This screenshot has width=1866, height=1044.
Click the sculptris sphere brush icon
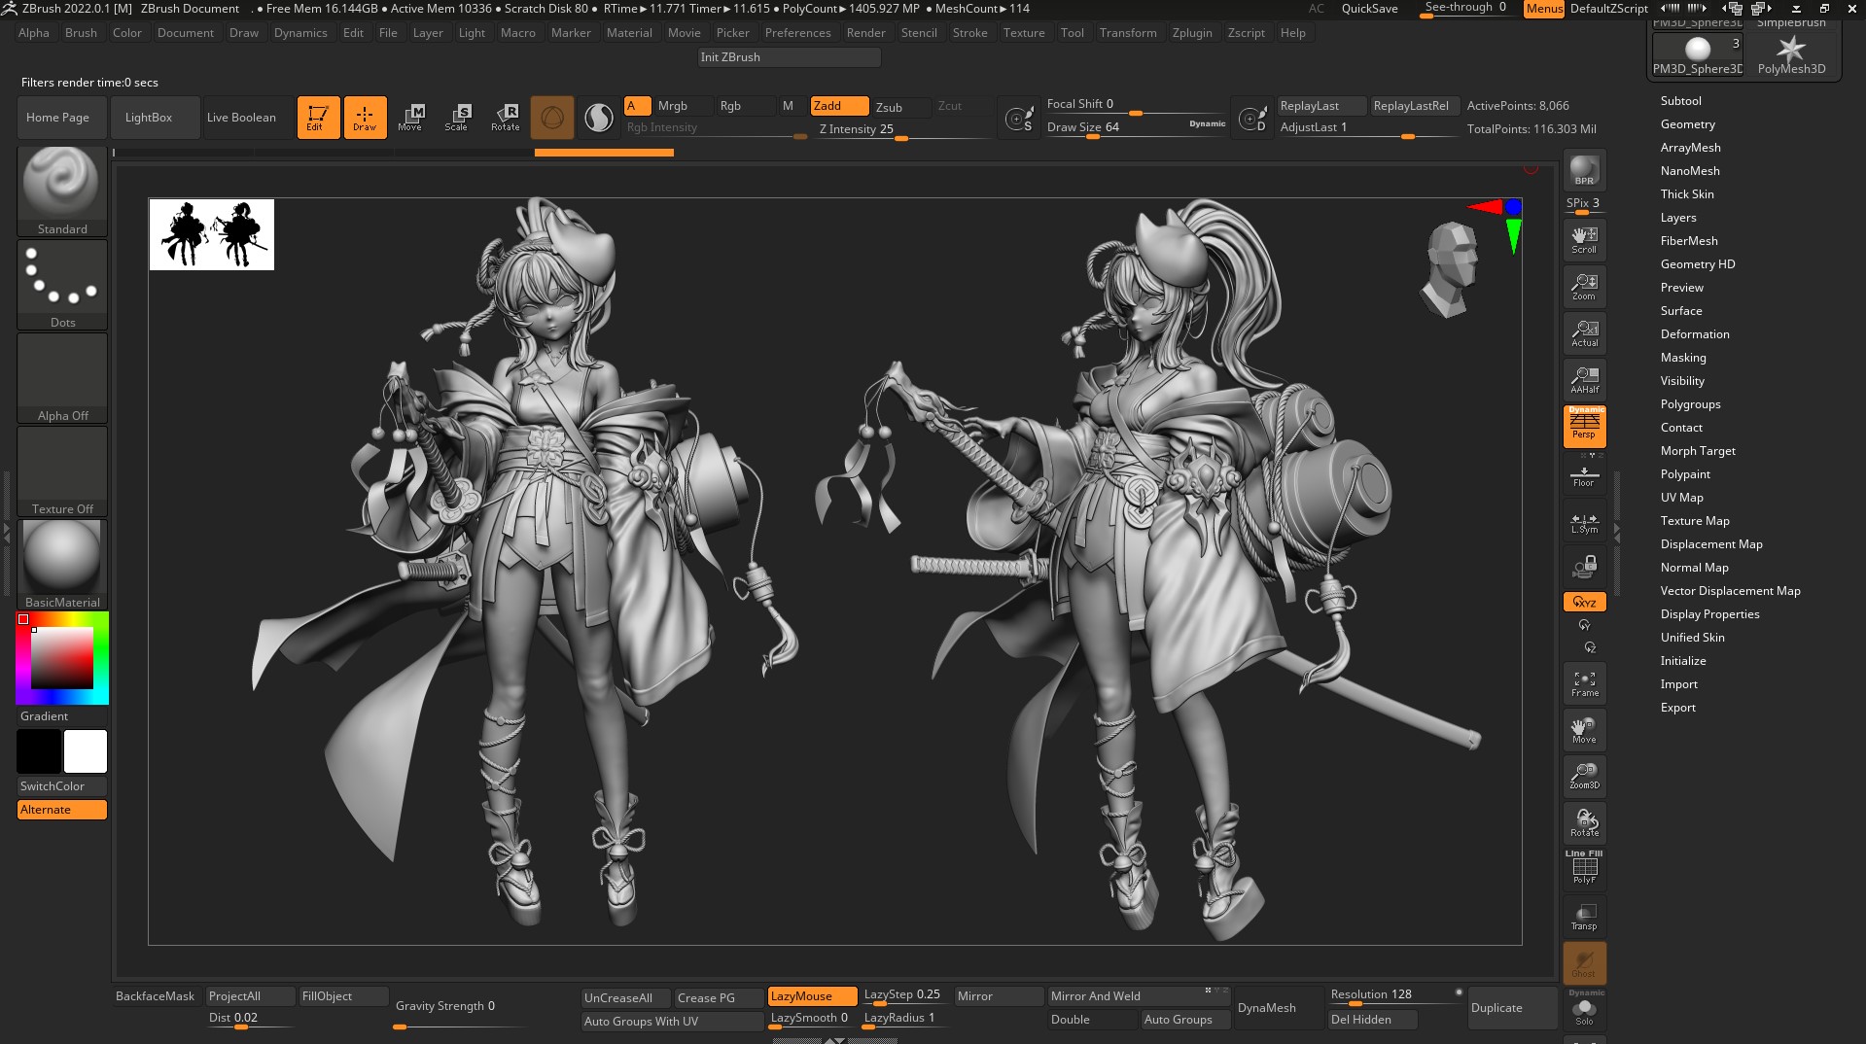(x=552, y=118)
